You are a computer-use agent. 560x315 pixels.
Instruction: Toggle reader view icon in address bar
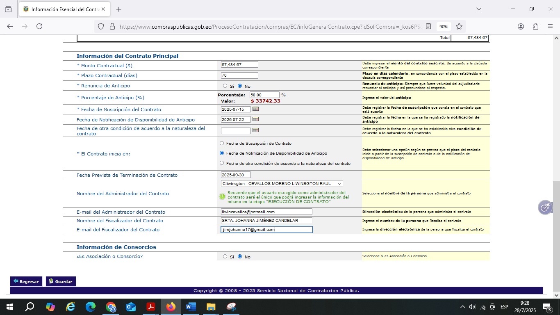[428, 26]
